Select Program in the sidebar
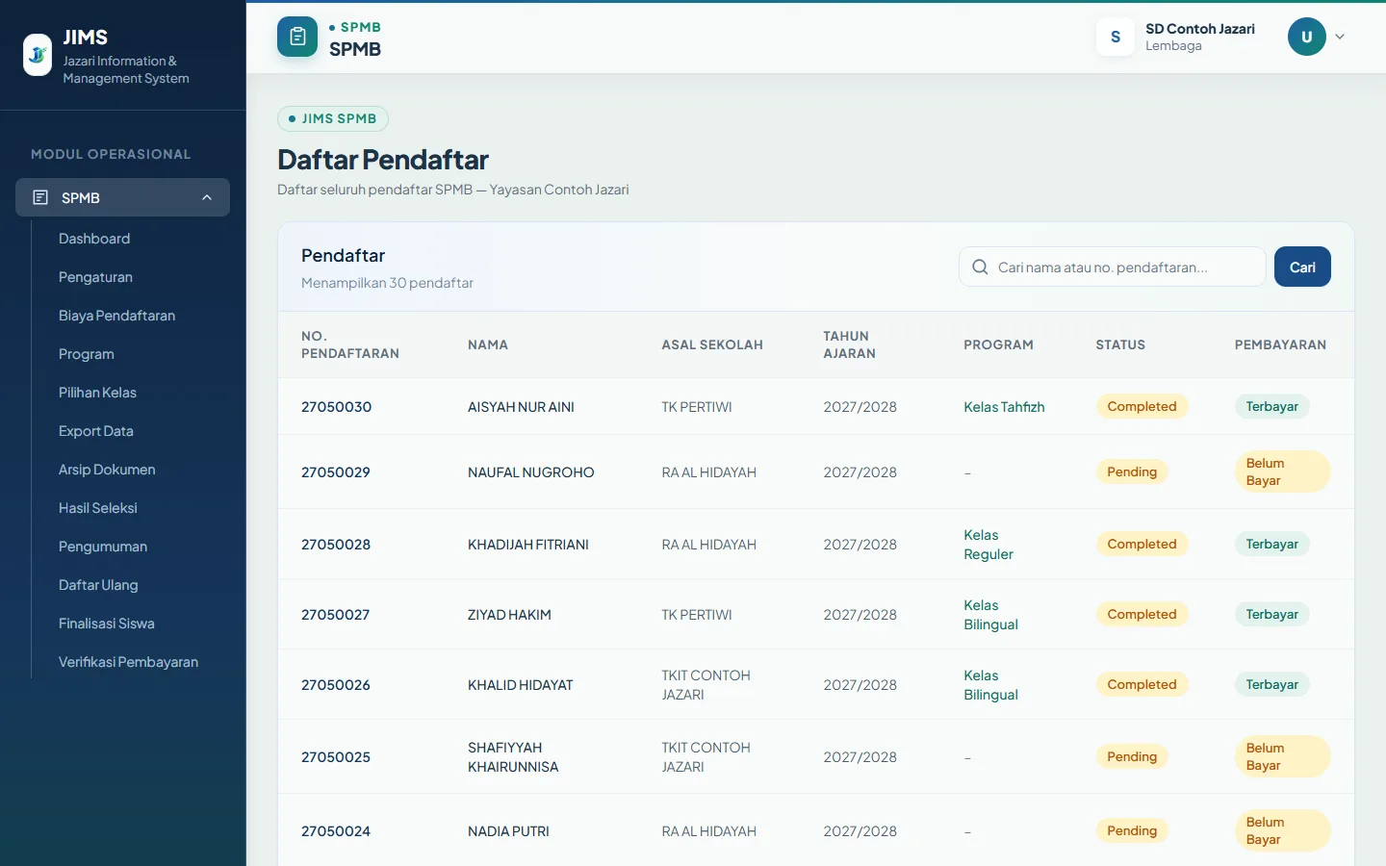 (x=87, y=354)
